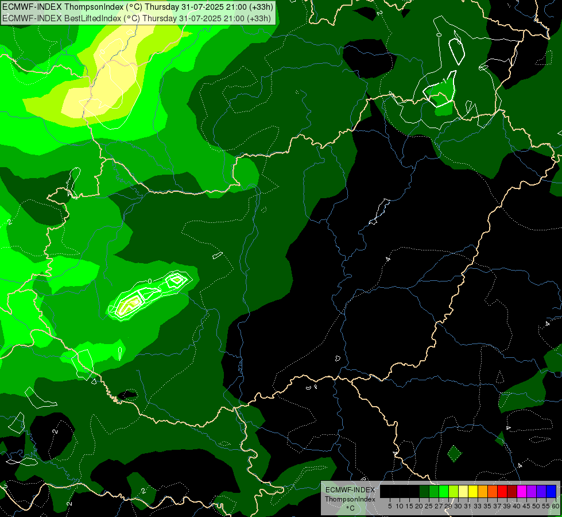Screen dimensions: 562x517
Task: Click the legend tick value 5
Action: (x=390, y=506)
